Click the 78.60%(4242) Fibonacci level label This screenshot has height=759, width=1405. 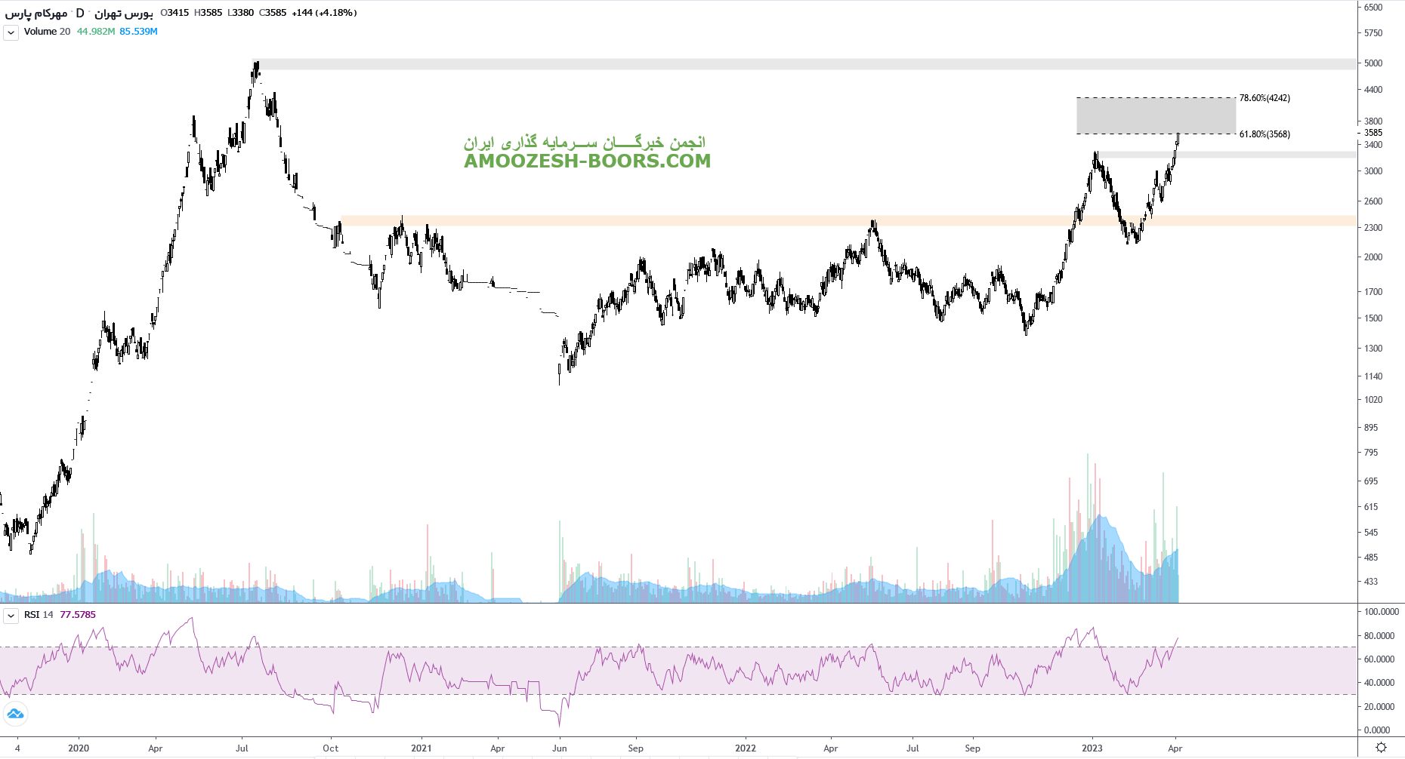coord(1264,98)
